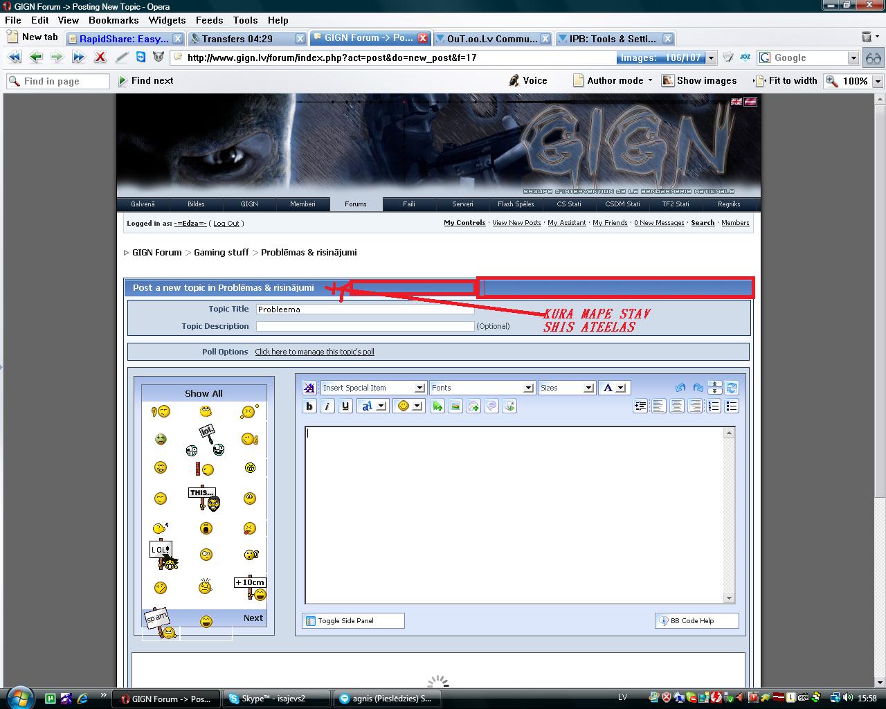Align text left in the editor
The width and height of the screenshot is (886, 709).
658,406
